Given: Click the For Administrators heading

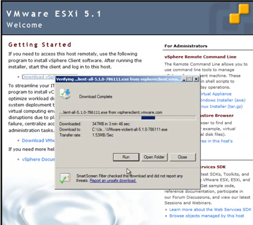Looking at the screenshot, I should click(x=186, y=46).
